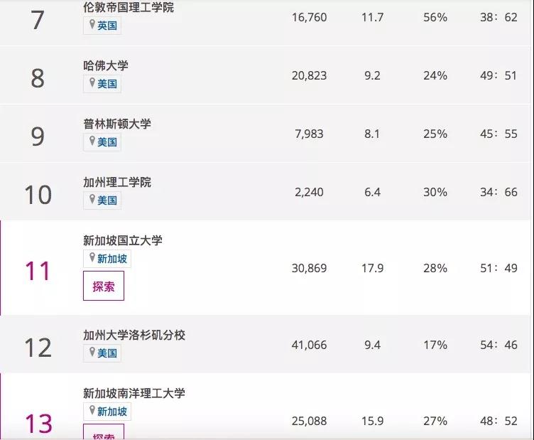Click the location pin under 新加坡国立大学
Image resolution: width=534 pixels, height=440 pixels.
pyautogui.click(x=92, y=258)
